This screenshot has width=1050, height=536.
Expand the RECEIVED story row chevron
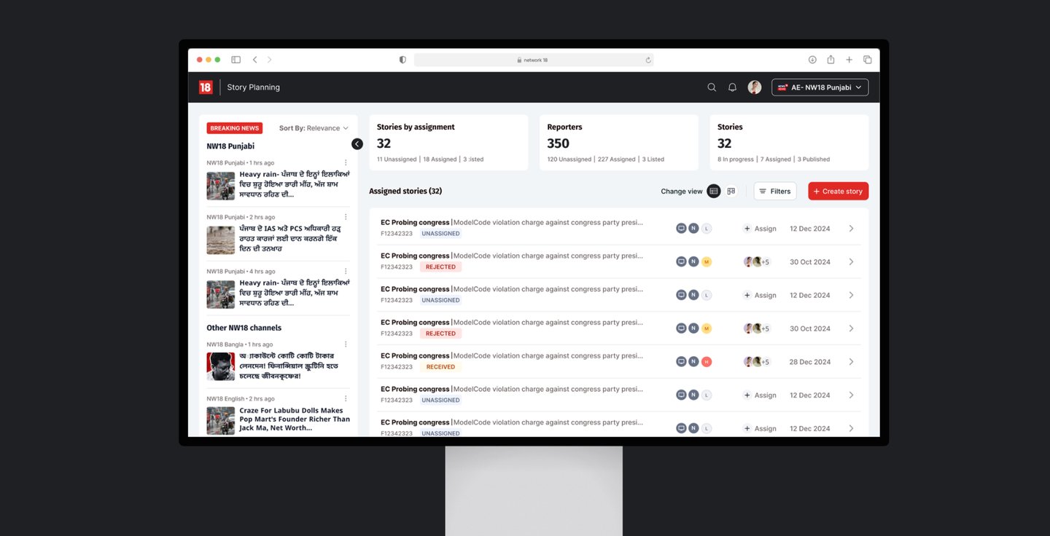(x=851, y=362)
